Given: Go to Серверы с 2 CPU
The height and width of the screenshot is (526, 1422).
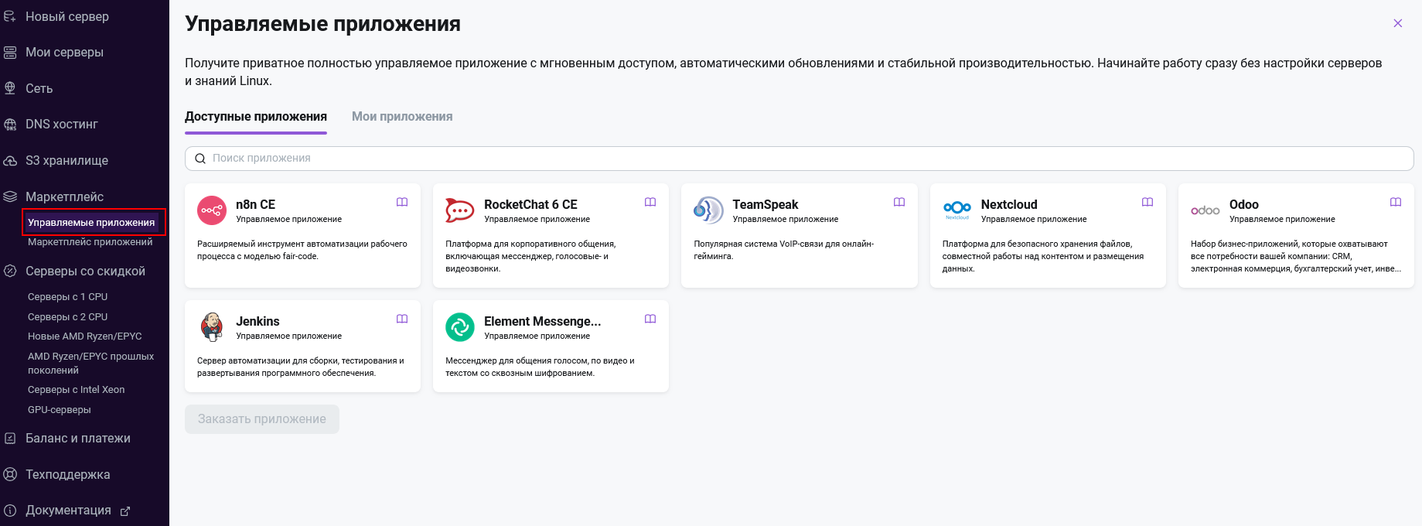Looking at the screenshot, I should pos(67,317).
